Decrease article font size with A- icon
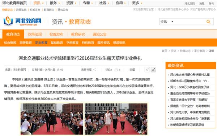 click(147, 70)
